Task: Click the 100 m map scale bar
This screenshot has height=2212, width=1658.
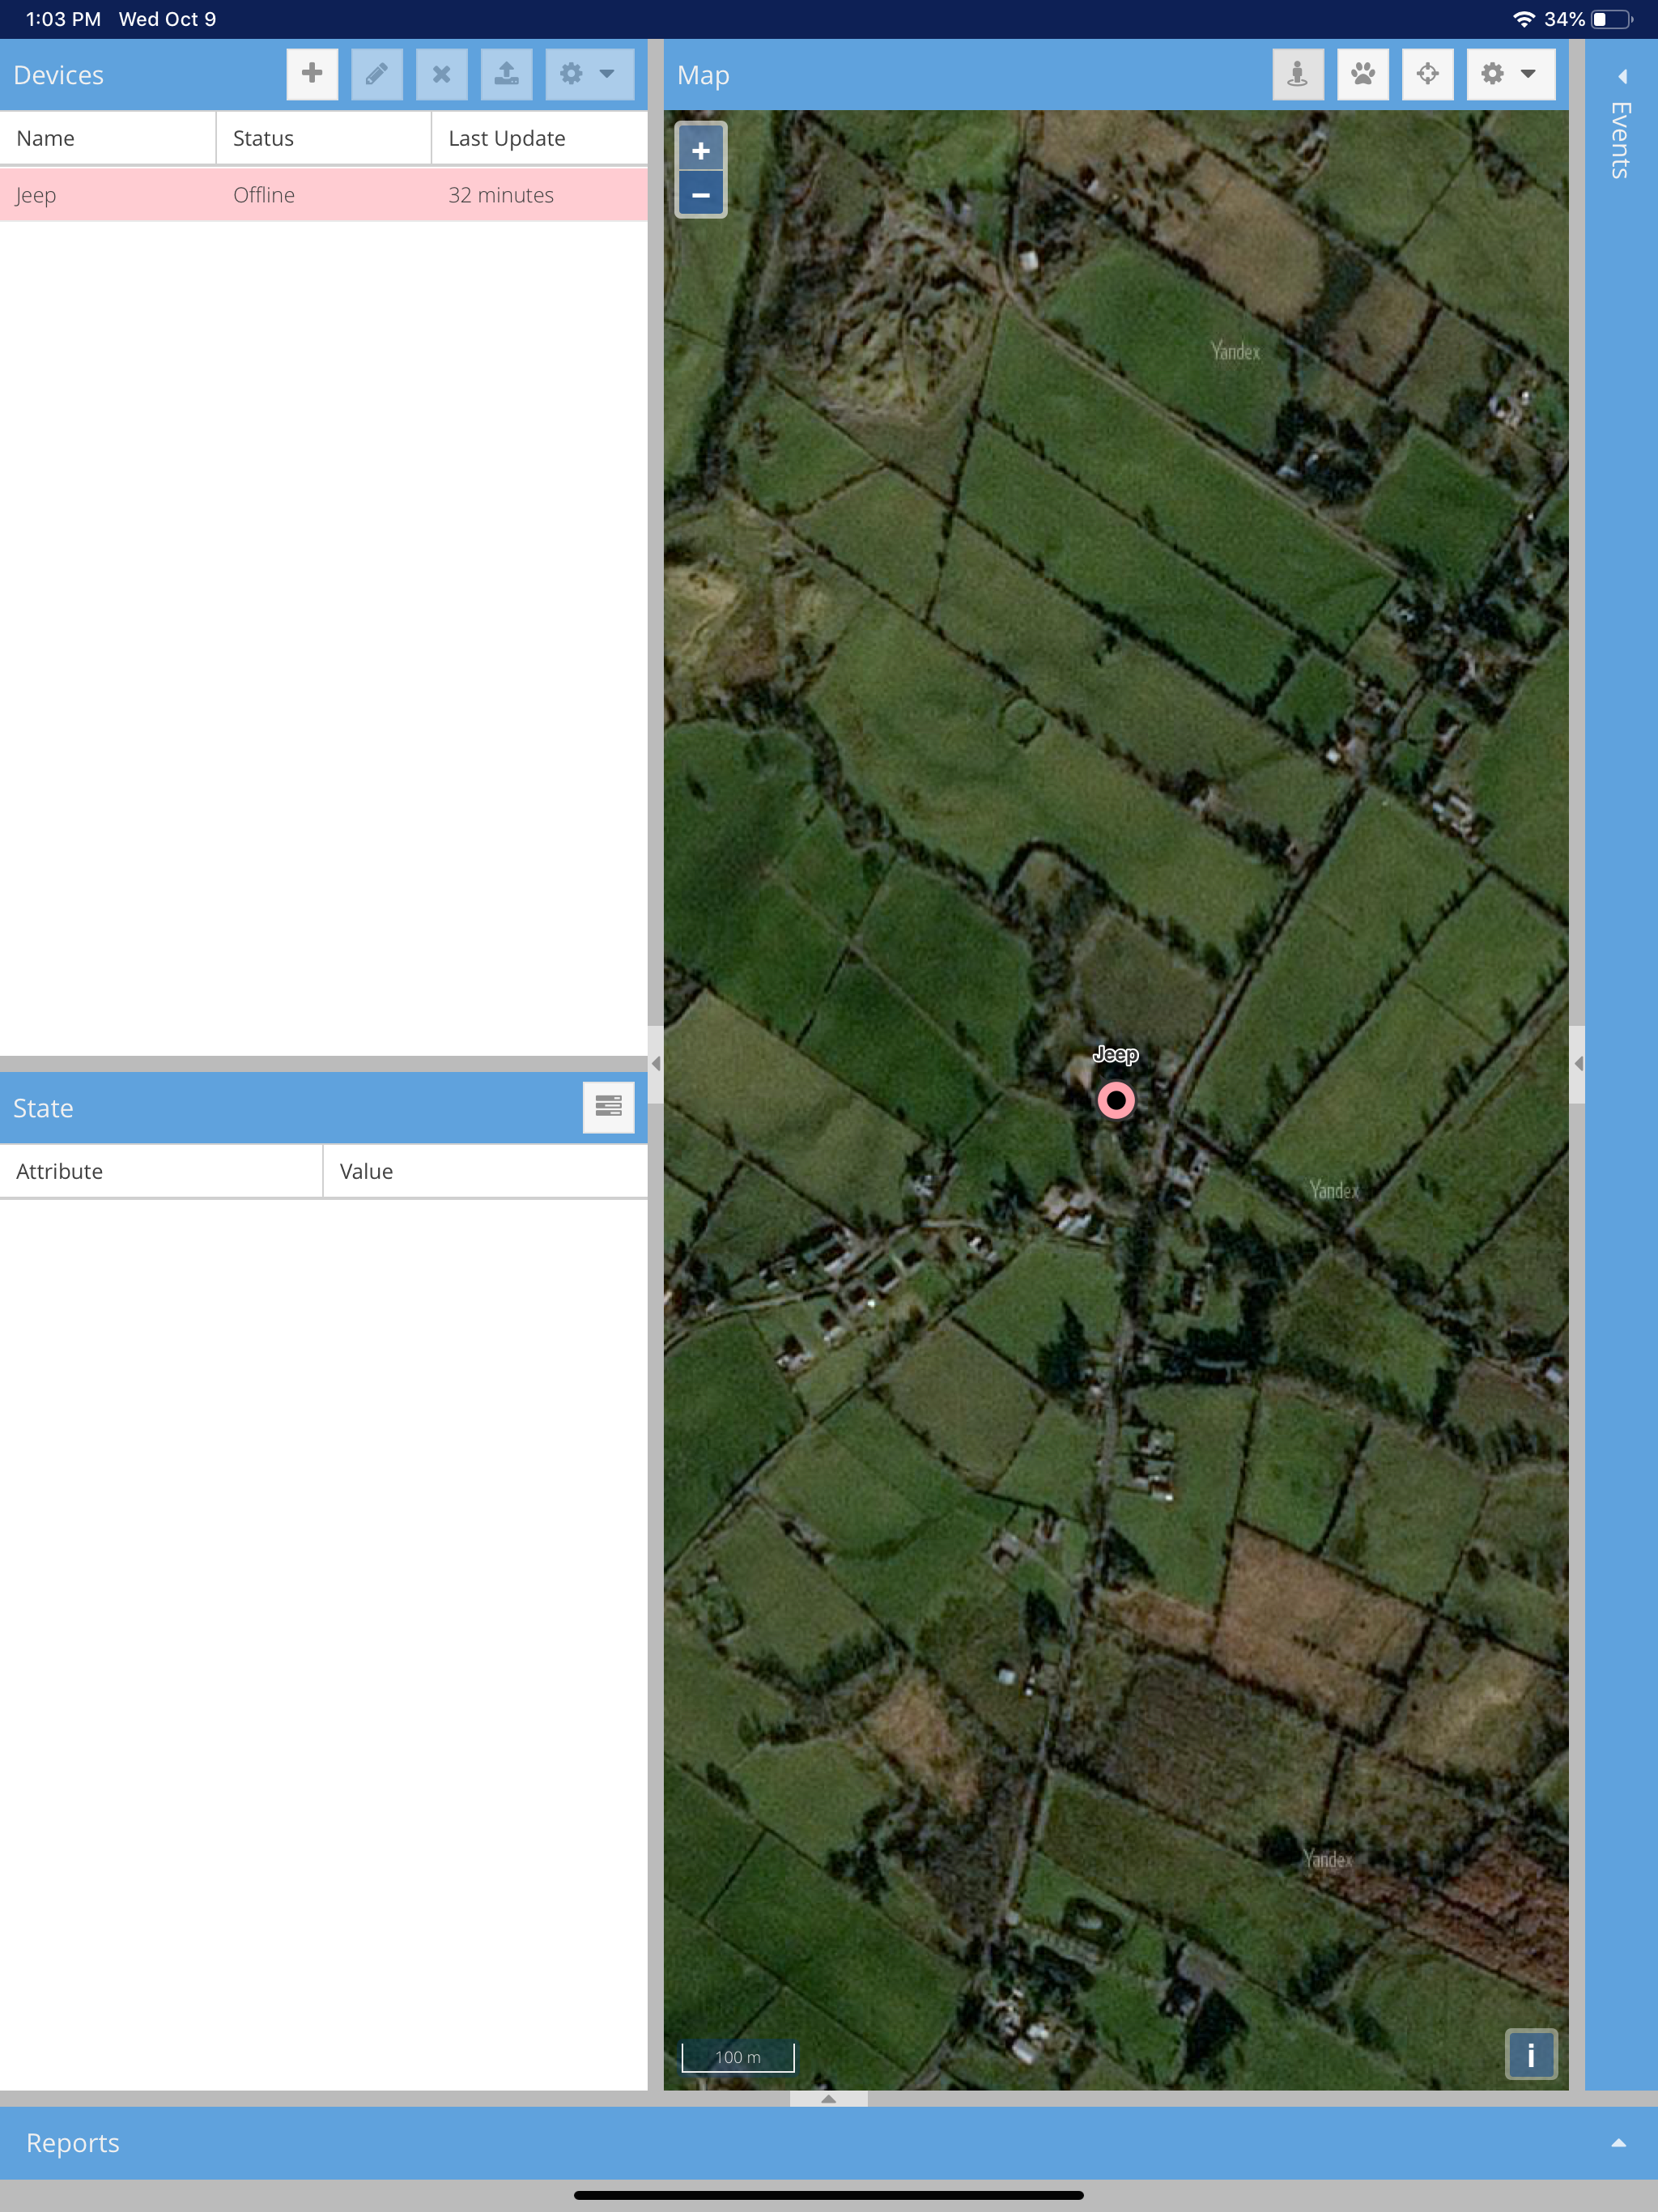Action: (738, 2057)
